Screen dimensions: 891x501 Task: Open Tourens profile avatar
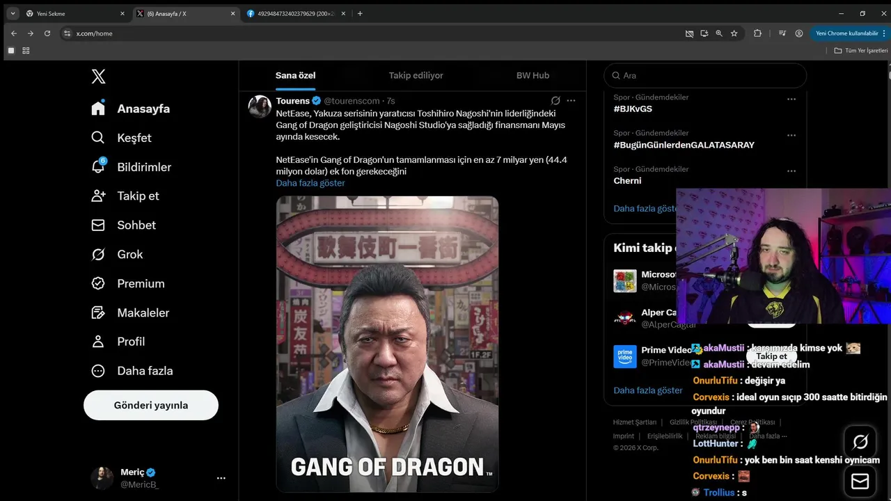[260, 106]
